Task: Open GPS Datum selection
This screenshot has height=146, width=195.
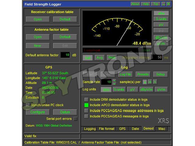Action: coord(65,112)
